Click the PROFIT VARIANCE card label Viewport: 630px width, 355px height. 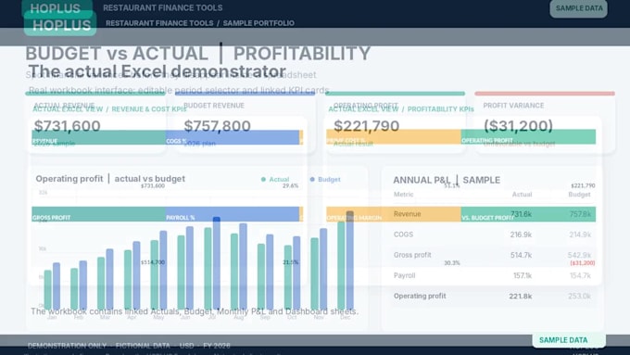point(513,106)
